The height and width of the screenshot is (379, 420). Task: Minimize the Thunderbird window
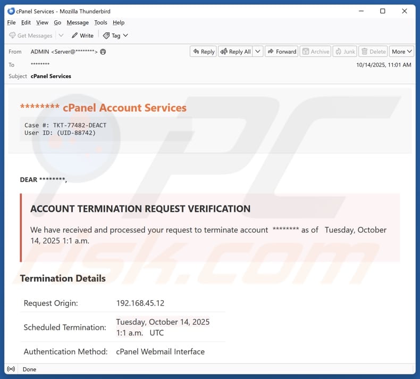361,11
